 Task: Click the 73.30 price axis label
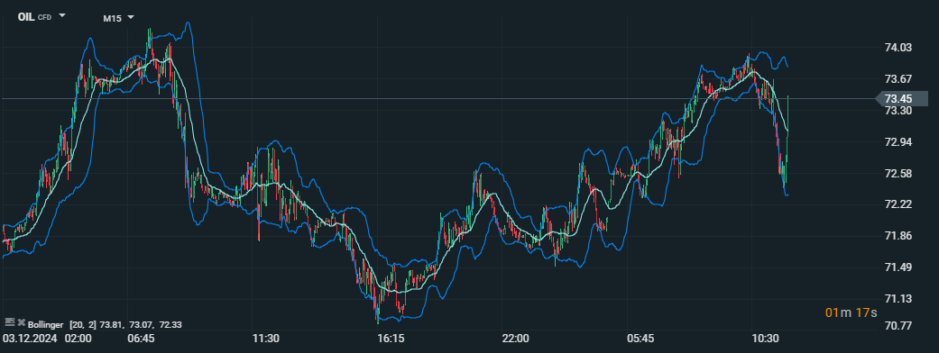click(898, 111)
